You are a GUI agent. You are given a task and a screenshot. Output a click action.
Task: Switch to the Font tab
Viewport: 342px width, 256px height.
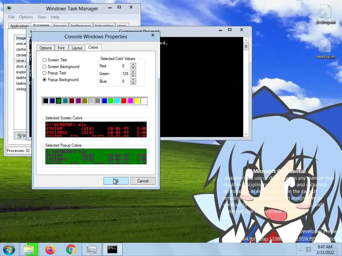tap(61, 48)
